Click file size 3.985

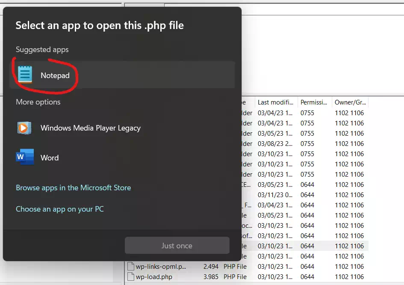[211, 277]
